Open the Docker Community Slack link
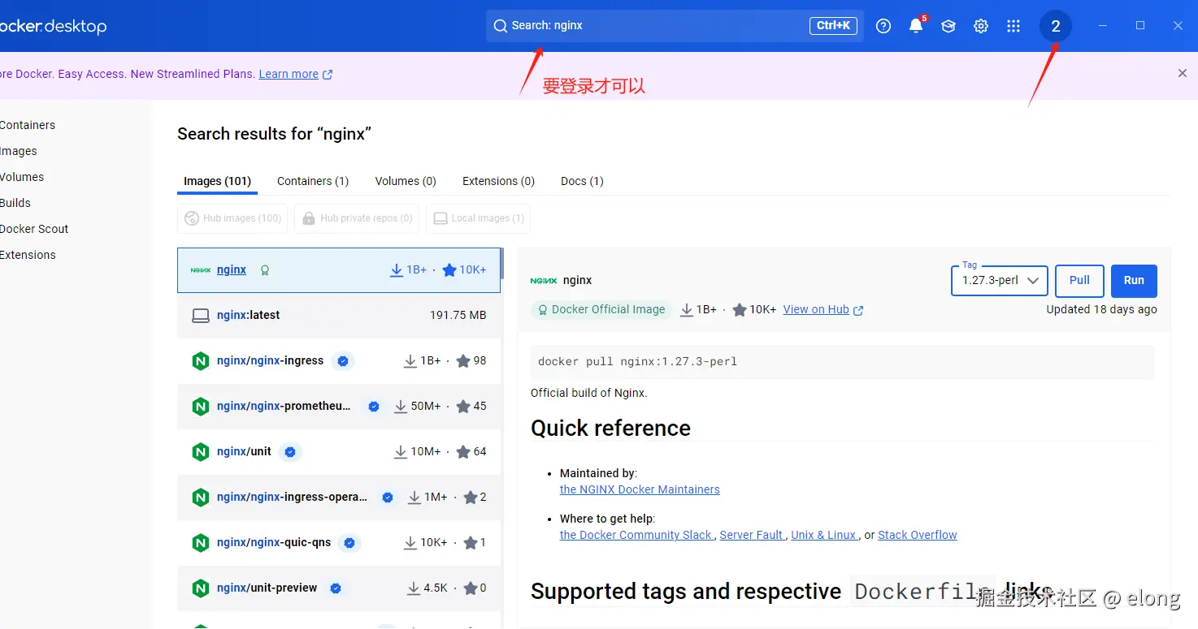The width and height of the screenshot is (1198, 629). tap(636, 535)
